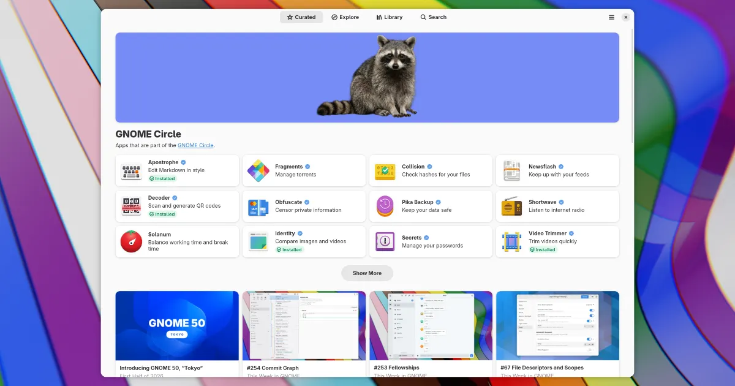Viewport: 735px width, 386px height.
Task: Click 'Scan and generate QR codes' text
Action: (x=184, y=206)
